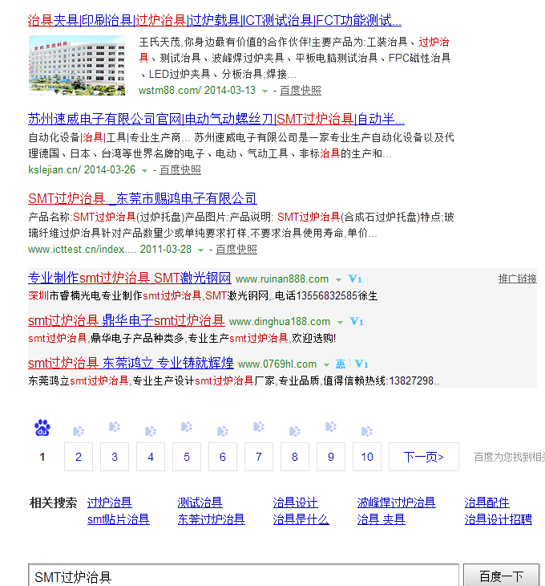
Task: Click the paw icon above page 8
Action: click(x=295, y=431)
